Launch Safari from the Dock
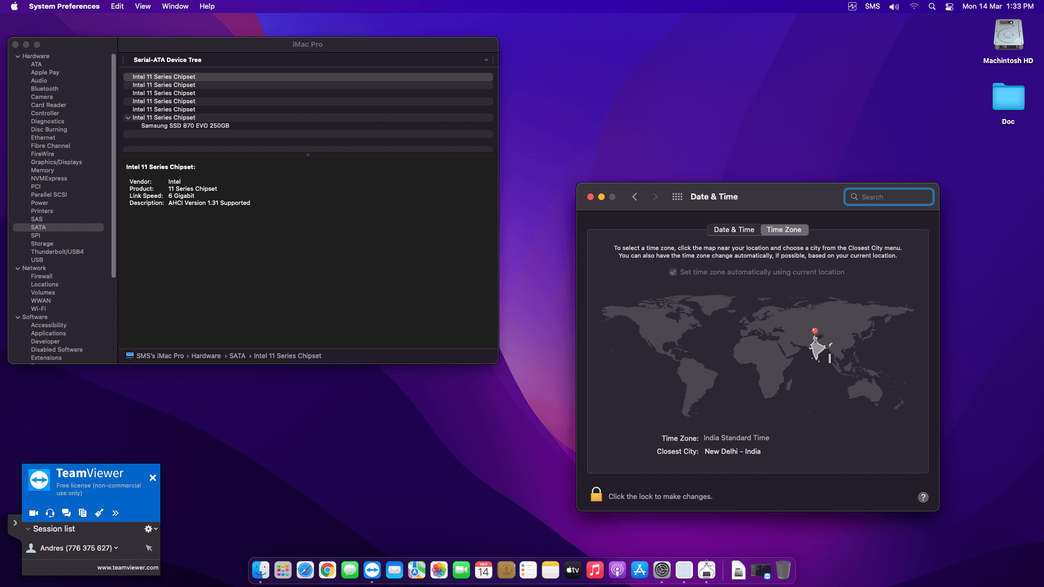This screenshot has height=587, width=1044. tap(305, 570)
